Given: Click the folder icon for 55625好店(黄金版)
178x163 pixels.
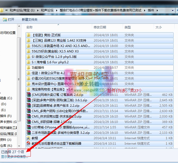Looking at the screenshot, I should tap(28, 51).
